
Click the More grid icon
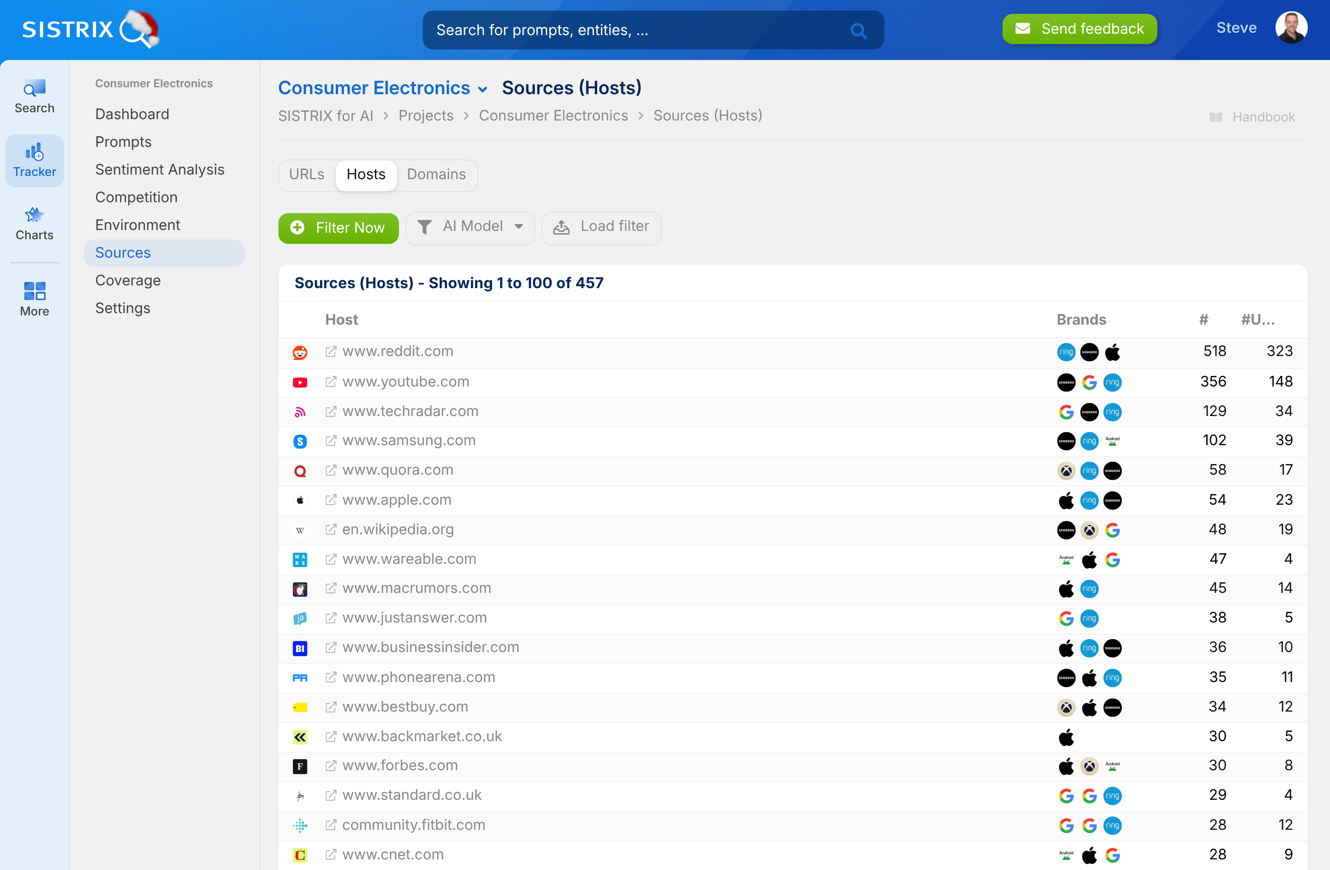[34, 291]
